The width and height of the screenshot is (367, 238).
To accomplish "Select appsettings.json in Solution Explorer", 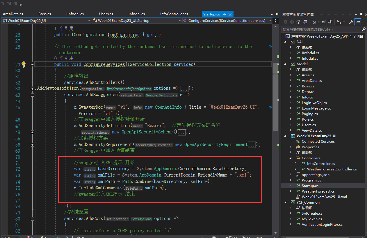I will click(x=316, y=175).
